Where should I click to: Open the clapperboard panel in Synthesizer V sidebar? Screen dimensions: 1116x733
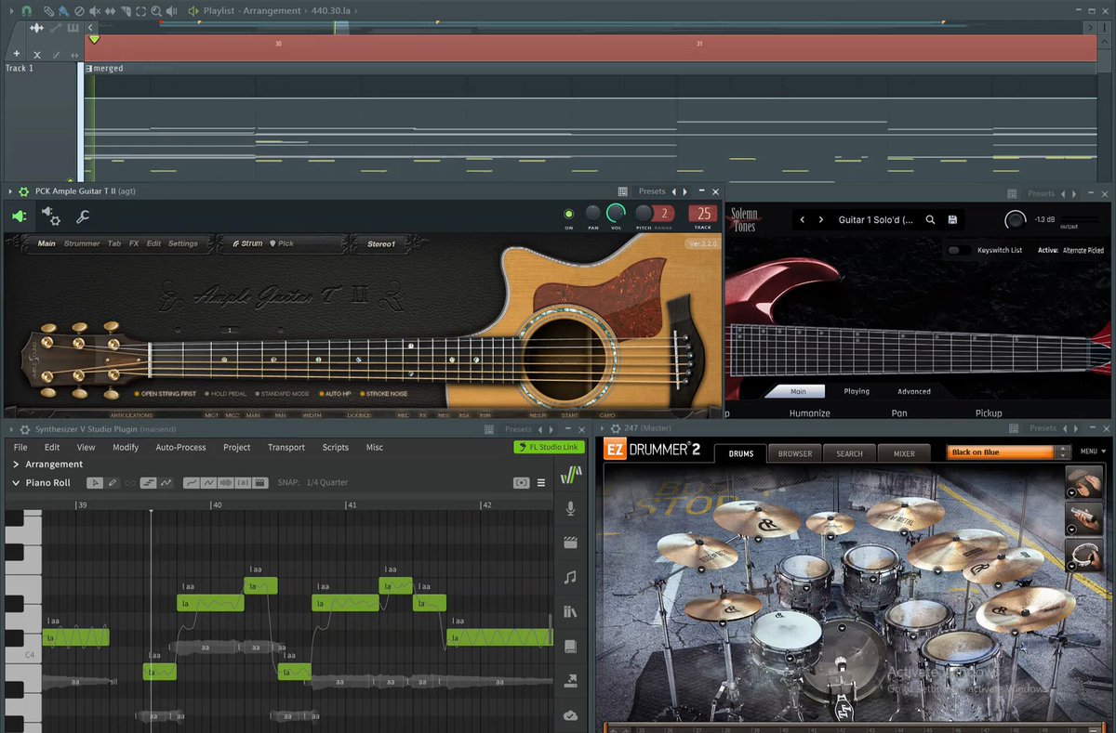(570, 543)
